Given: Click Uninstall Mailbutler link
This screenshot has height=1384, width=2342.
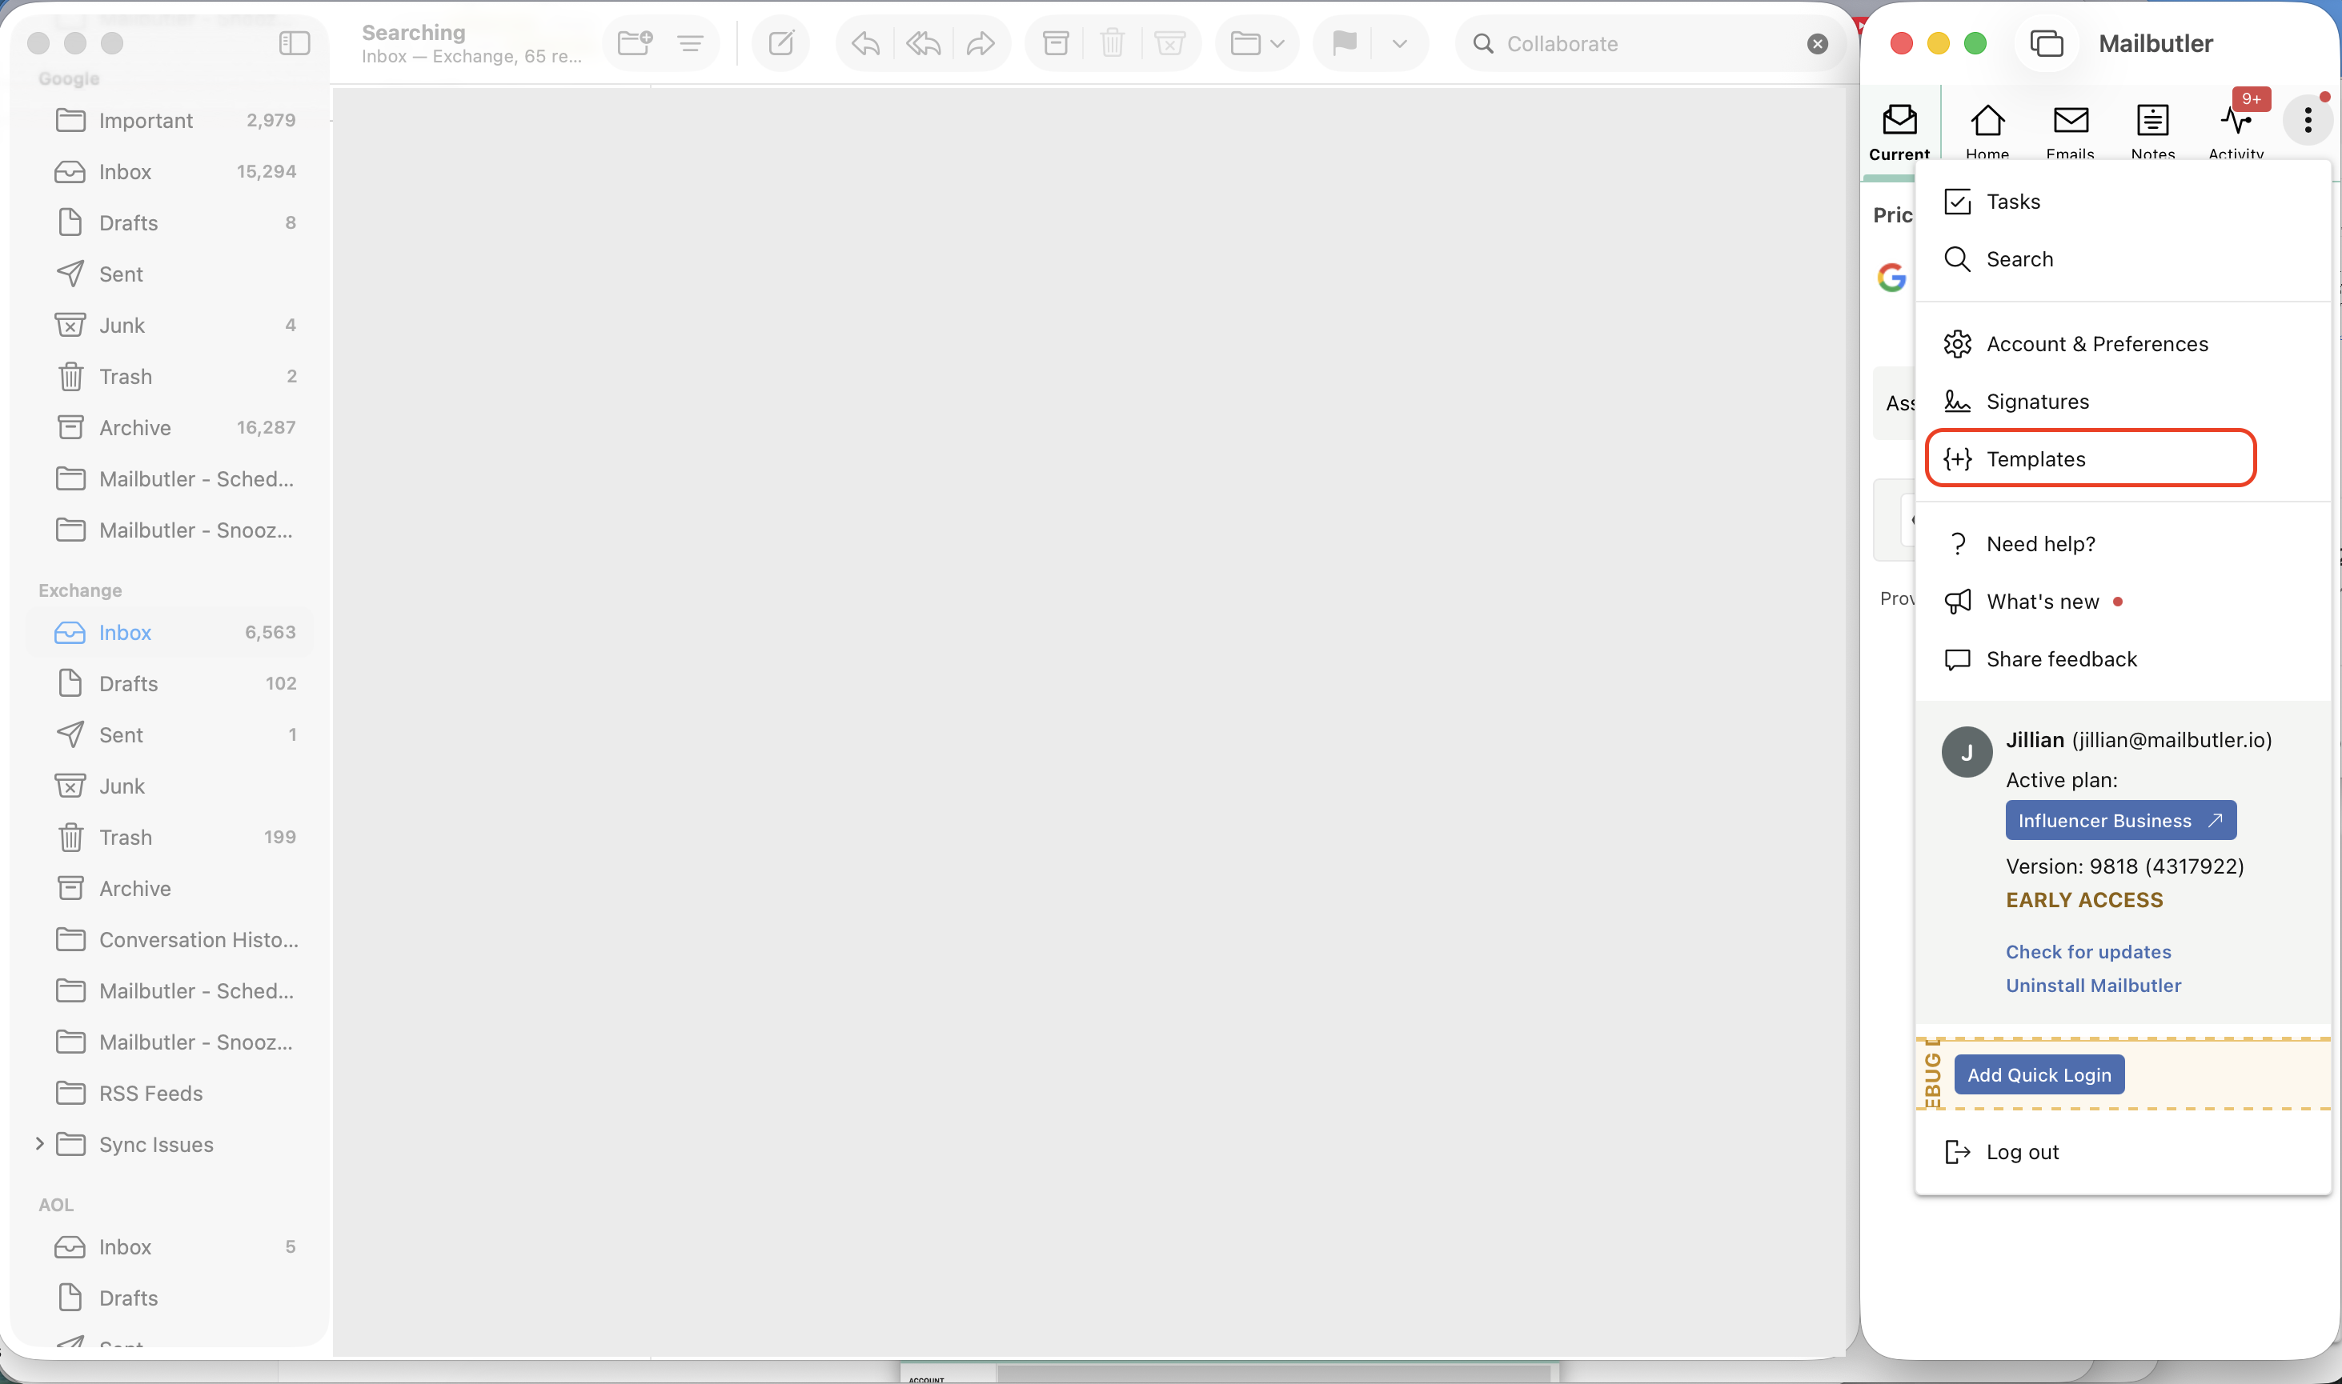Looking at the screenshot, I should click(2093, 985).
